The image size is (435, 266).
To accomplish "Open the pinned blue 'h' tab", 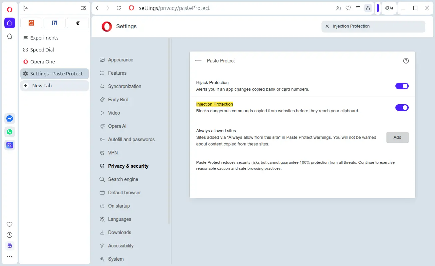I will pyautogui.click(x=55, y=23).
